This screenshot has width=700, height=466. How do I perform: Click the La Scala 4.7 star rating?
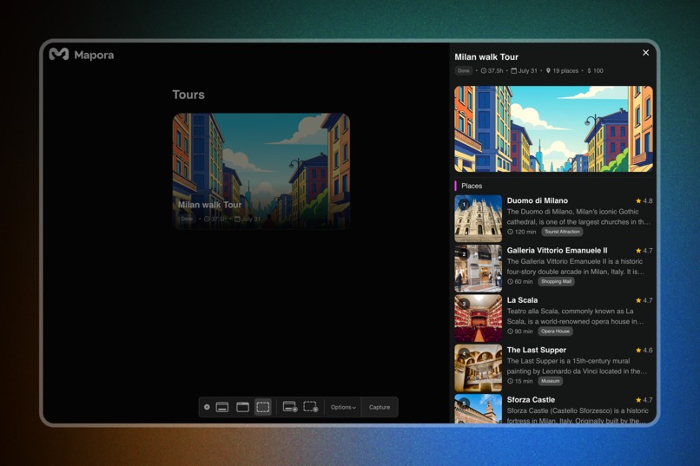(644, 300)
